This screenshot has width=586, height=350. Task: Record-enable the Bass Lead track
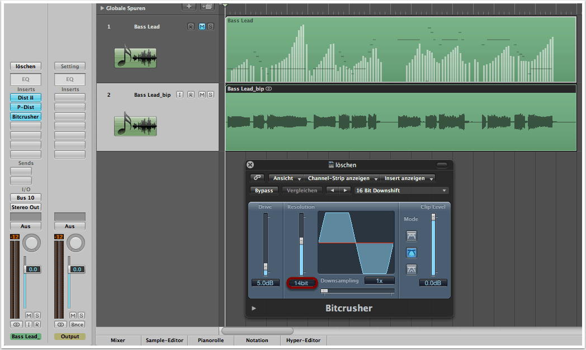tap(191, 27)
